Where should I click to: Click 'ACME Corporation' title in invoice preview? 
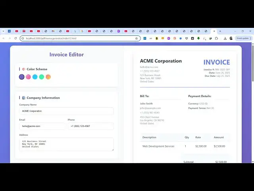(161, 61)
